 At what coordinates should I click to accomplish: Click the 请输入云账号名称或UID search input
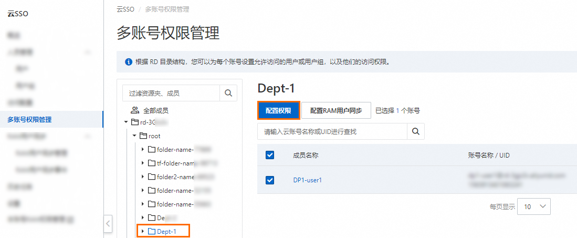pos(332,131)
